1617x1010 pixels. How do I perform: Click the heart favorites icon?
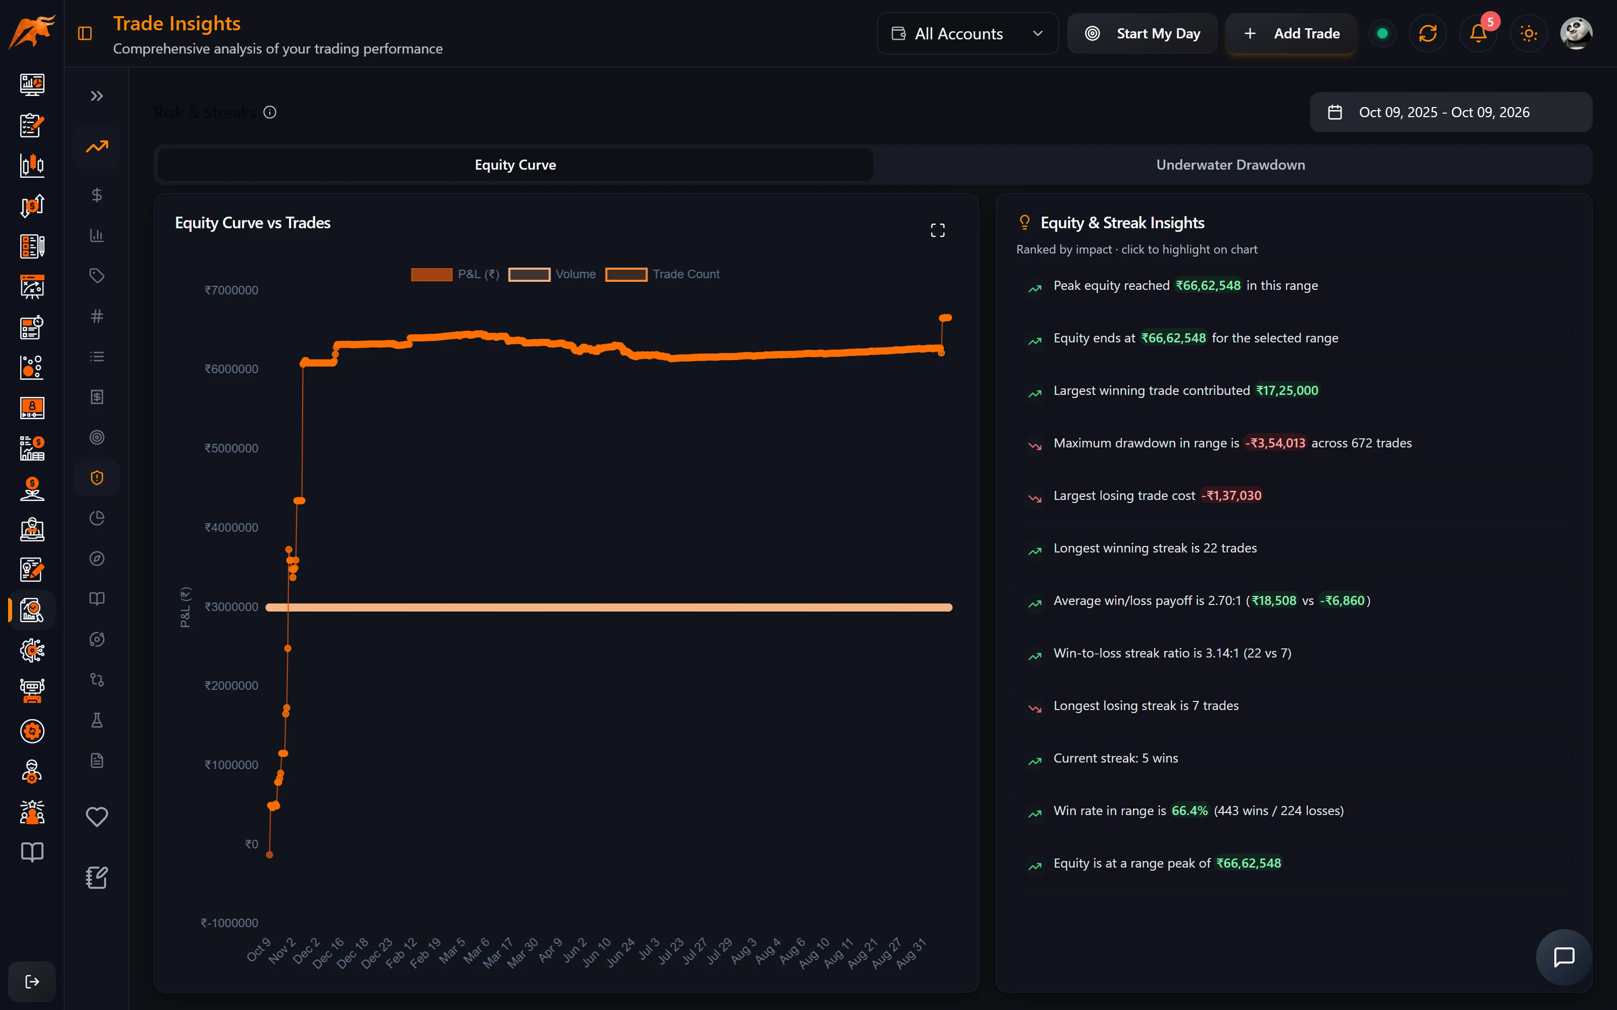[97, 816]
